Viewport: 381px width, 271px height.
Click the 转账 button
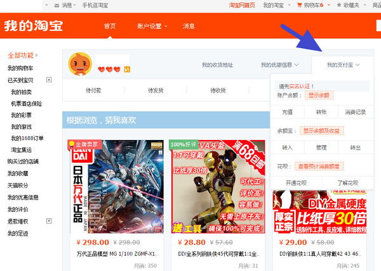coord(321,112)
